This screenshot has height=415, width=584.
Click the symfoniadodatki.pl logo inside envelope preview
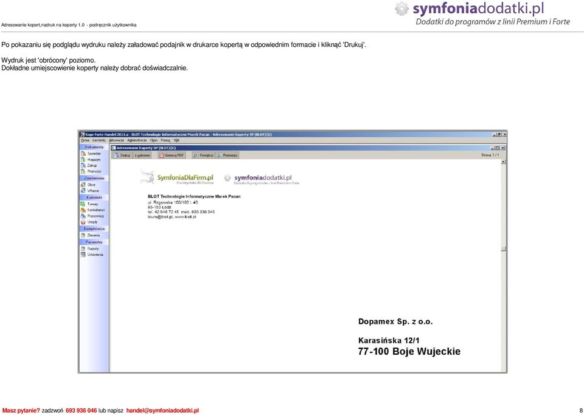[262, 179]
